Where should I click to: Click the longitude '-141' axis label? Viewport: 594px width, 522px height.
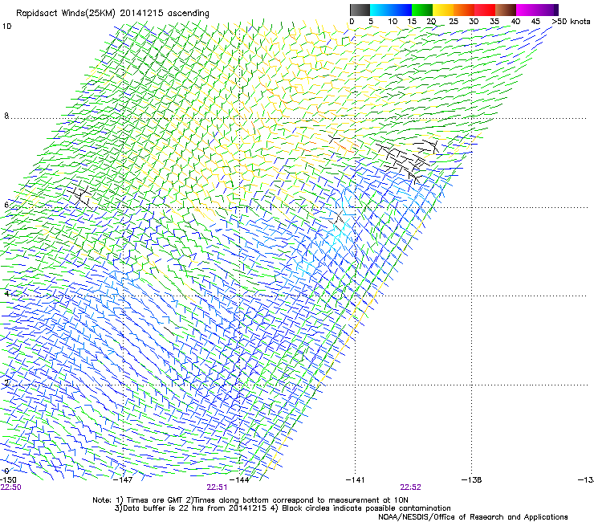[356, 480]
